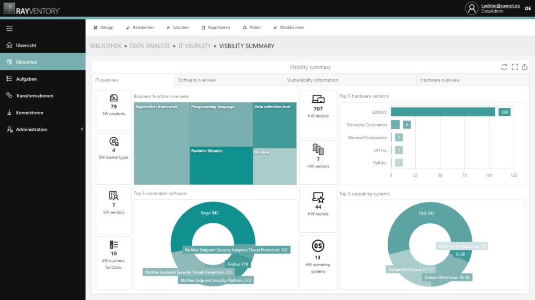Click the Übersicht home icon
This screenshot has width=535, height=300.
pos(9,45)
